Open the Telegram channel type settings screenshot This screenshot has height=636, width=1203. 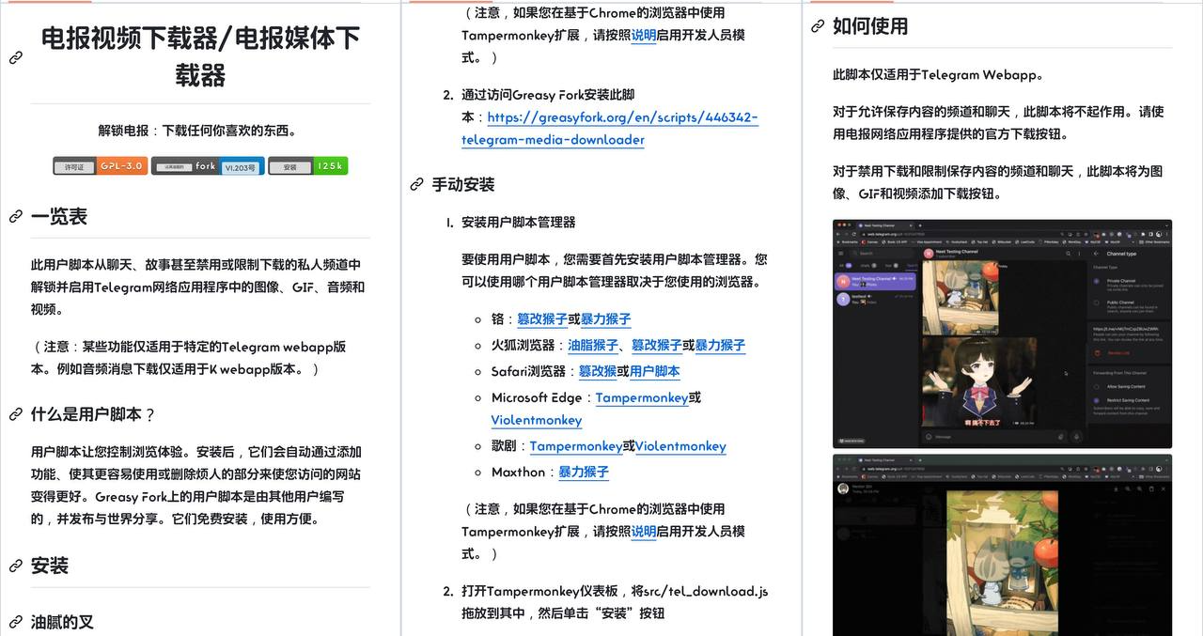[x=1003, y=334]
